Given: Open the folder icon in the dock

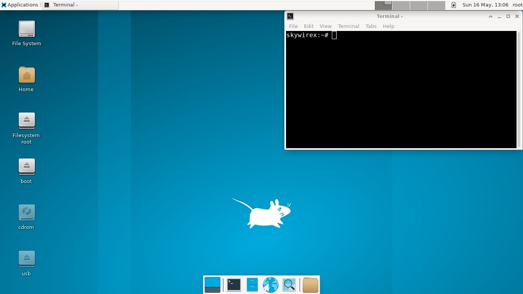Looking at the screenshot, I should pyautogui.click(x=310, y=285).
